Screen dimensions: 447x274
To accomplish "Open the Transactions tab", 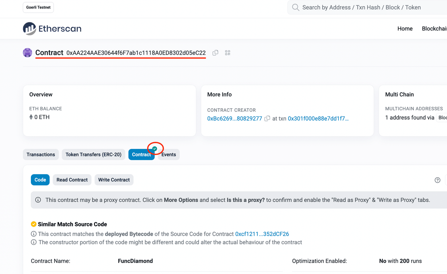I will pyautogui.click(x=41, y=154).
